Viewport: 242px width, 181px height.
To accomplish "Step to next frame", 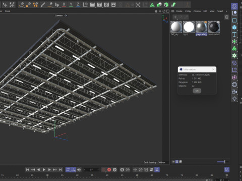I will (49, 169).
